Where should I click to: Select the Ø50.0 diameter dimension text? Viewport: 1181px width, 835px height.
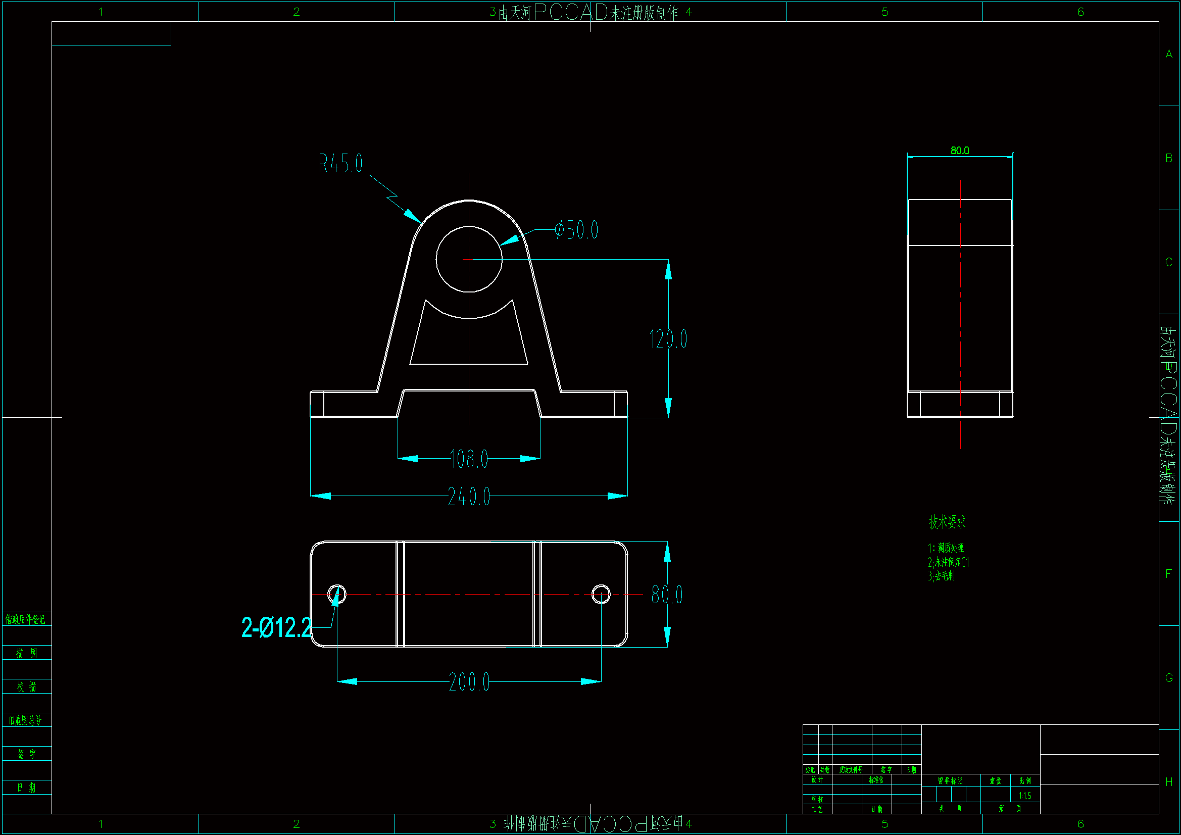[x=577, y=230]
